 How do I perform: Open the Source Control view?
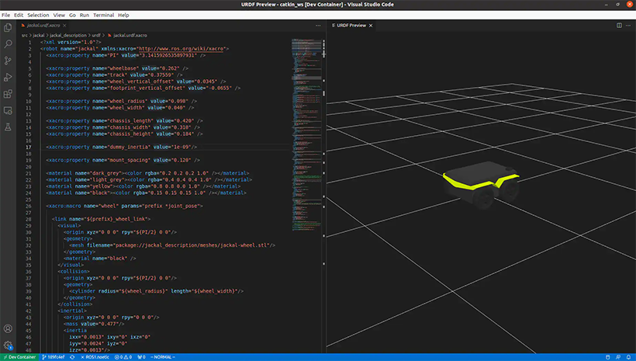click(x=8, y=61)
